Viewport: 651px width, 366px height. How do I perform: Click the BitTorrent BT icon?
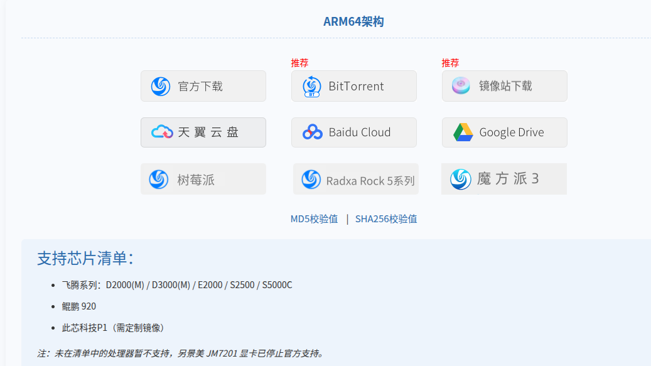[x=312, y=86]
